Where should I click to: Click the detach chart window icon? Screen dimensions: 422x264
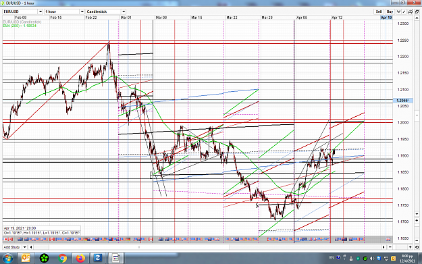pyautogui.click(x=417, y=11)
